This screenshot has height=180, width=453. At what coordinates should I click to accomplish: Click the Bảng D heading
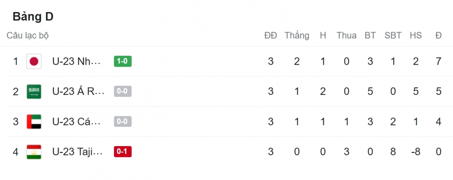click(33, 17)
